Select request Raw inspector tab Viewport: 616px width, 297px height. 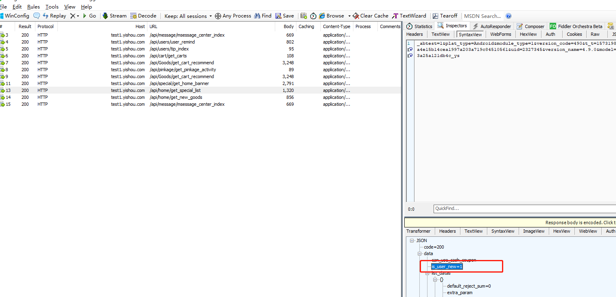click(x=595, y=34)
